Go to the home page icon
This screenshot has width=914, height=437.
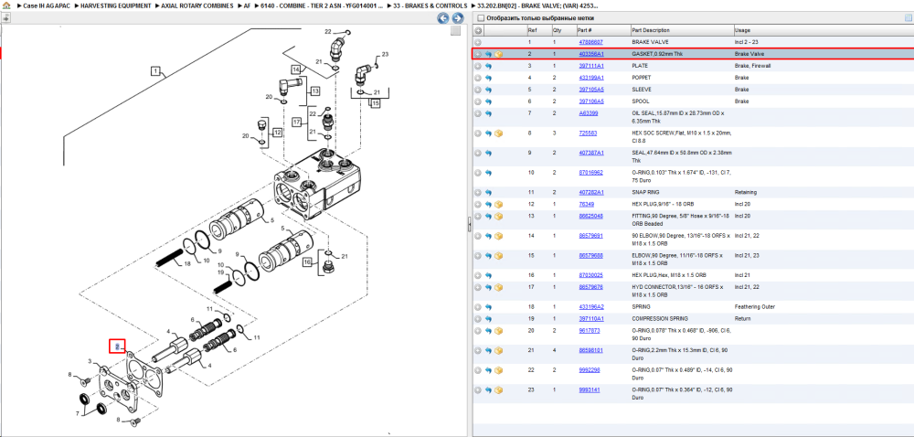click(x=6, y=5)
